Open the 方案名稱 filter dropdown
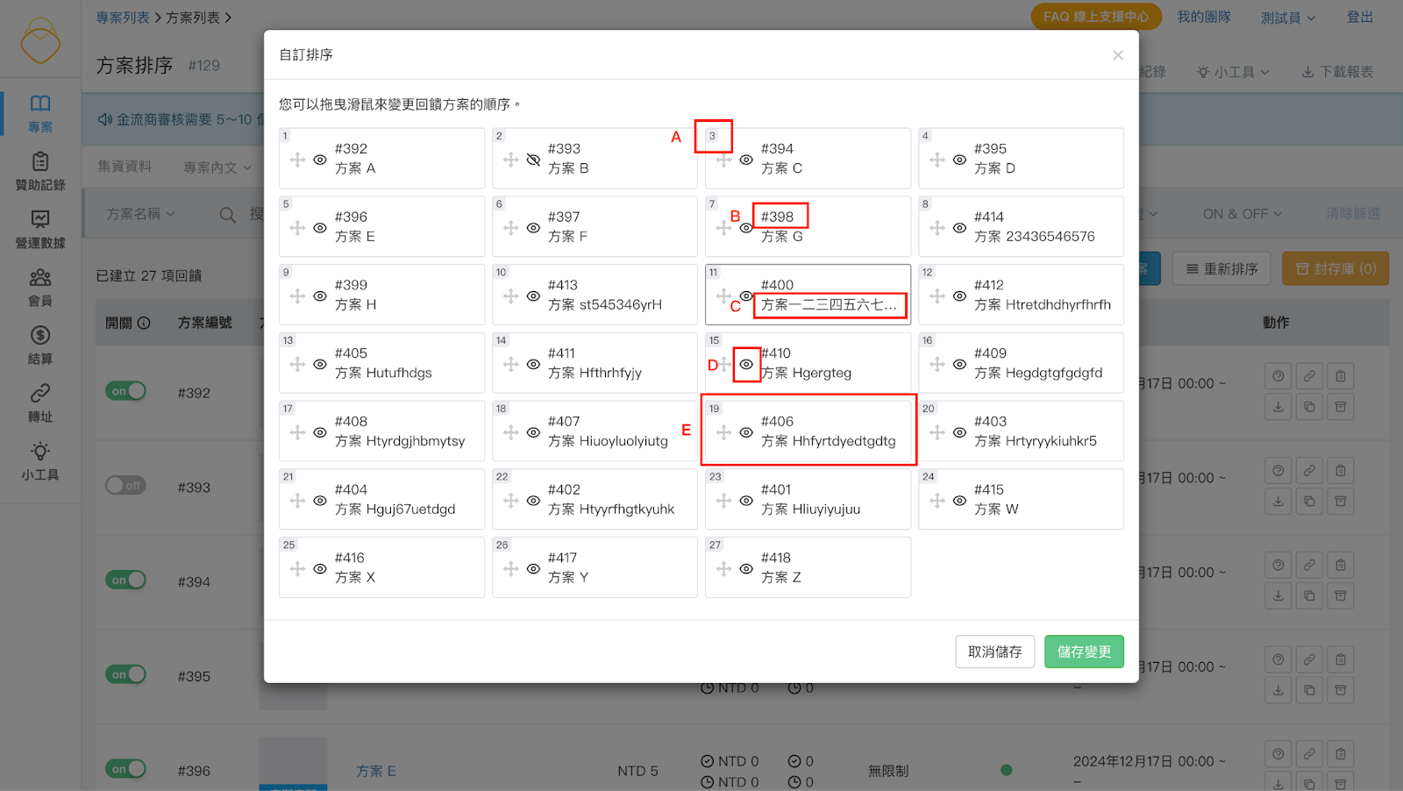1403x791 pixels. point(140,214)
